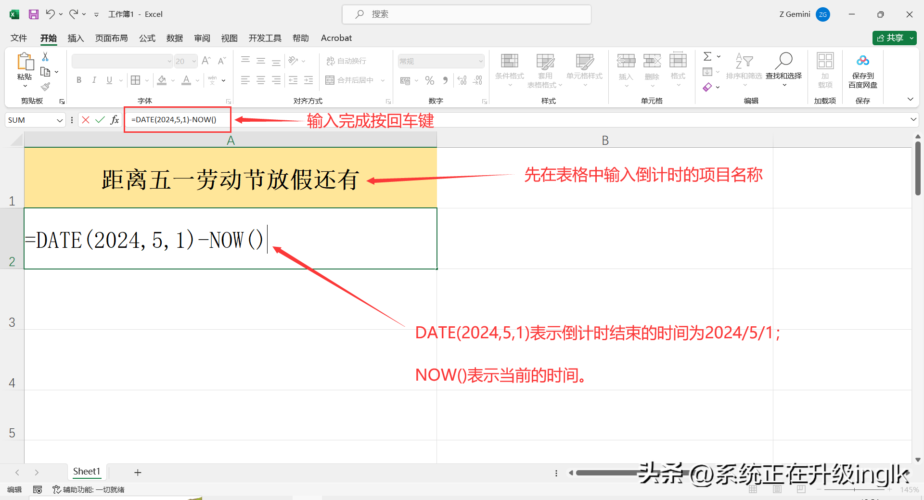Click the Percent Style icon
This screenshot has width=924, height=500.
430,80
